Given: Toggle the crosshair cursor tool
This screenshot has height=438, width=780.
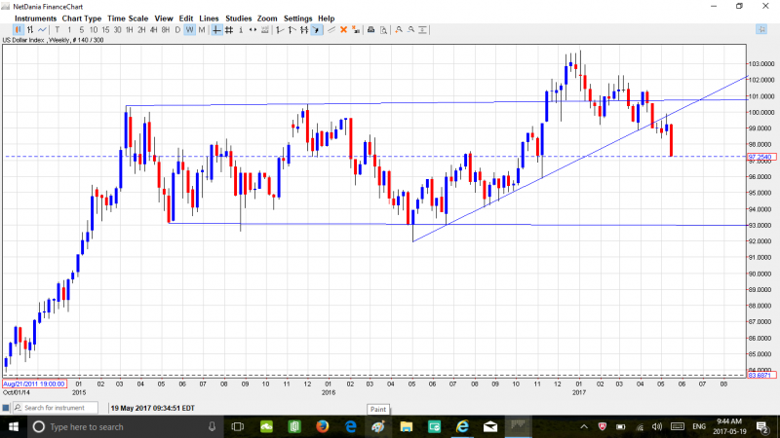Looking at the screenshot, I should pos(215,30).
